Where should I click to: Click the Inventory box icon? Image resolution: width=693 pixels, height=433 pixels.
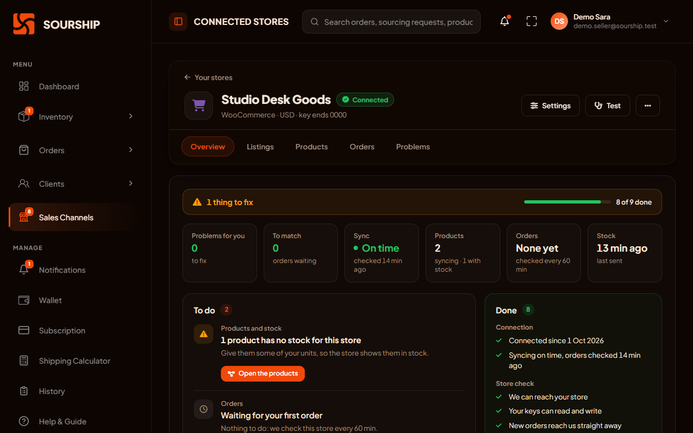click(x=24, y=116)
